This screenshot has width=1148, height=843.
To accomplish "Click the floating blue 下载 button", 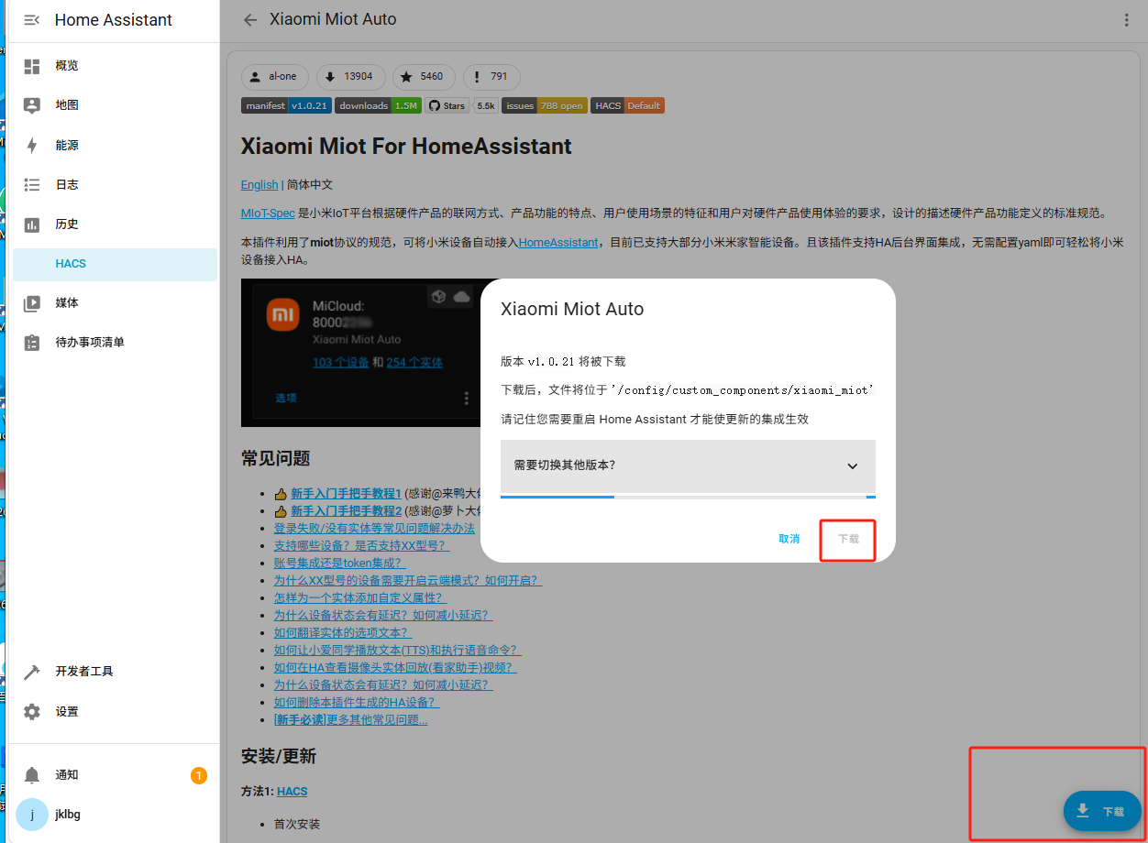I will (1102, 811).
